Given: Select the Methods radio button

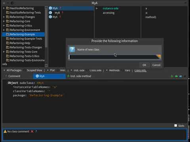Looking at the screenshot, I should click(107, 70).
